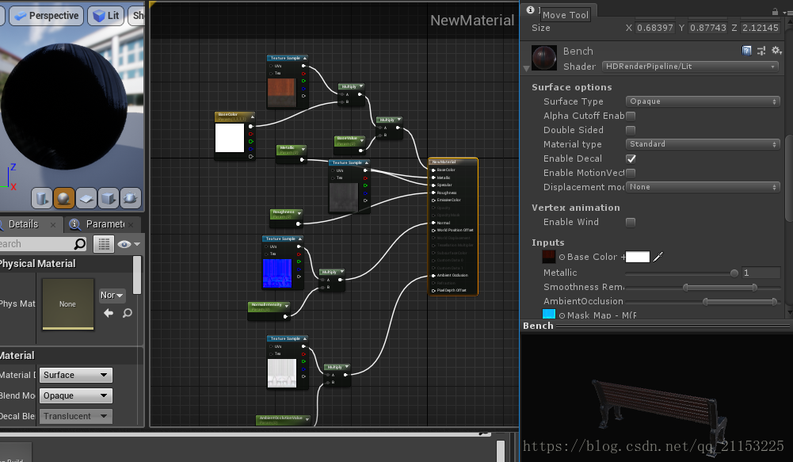This screenshot has width=793, height=462.
Task: Open the Bench material preset icon
Action: [761, 50]
